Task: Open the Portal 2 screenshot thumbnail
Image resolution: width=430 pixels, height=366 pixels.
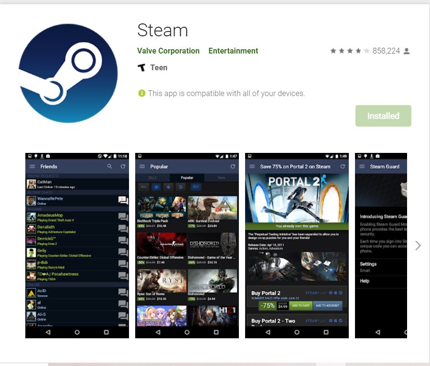Action: pyautogui.click(x=297, y=246)
